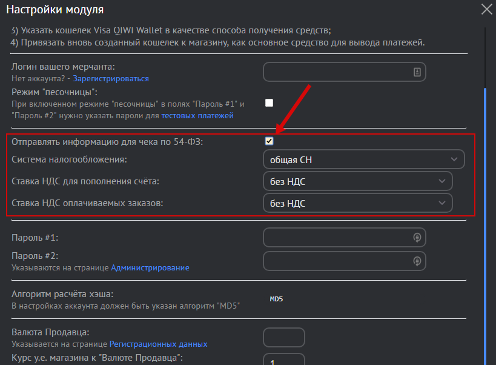Click the vertical scrollbar thumb of the dialog
The image size is (496, 365).
pyautogui.click(x=484, y=224)
